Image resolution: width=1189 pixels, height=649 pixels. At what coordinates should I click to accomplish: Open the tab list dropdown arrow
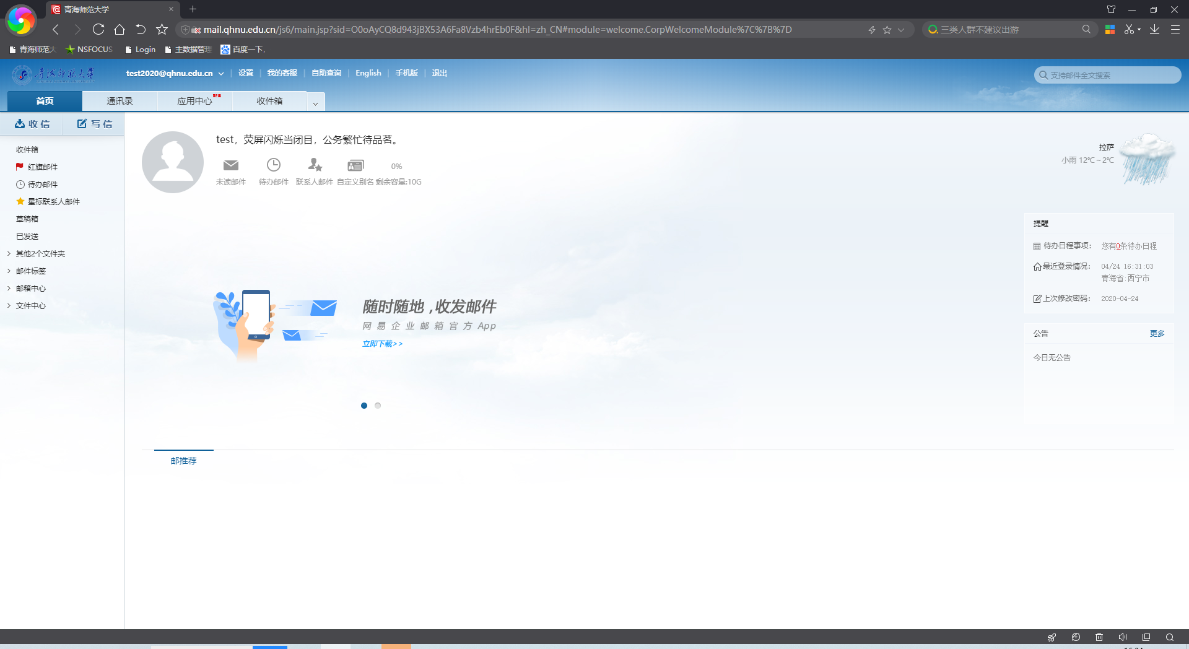(315, 103)
